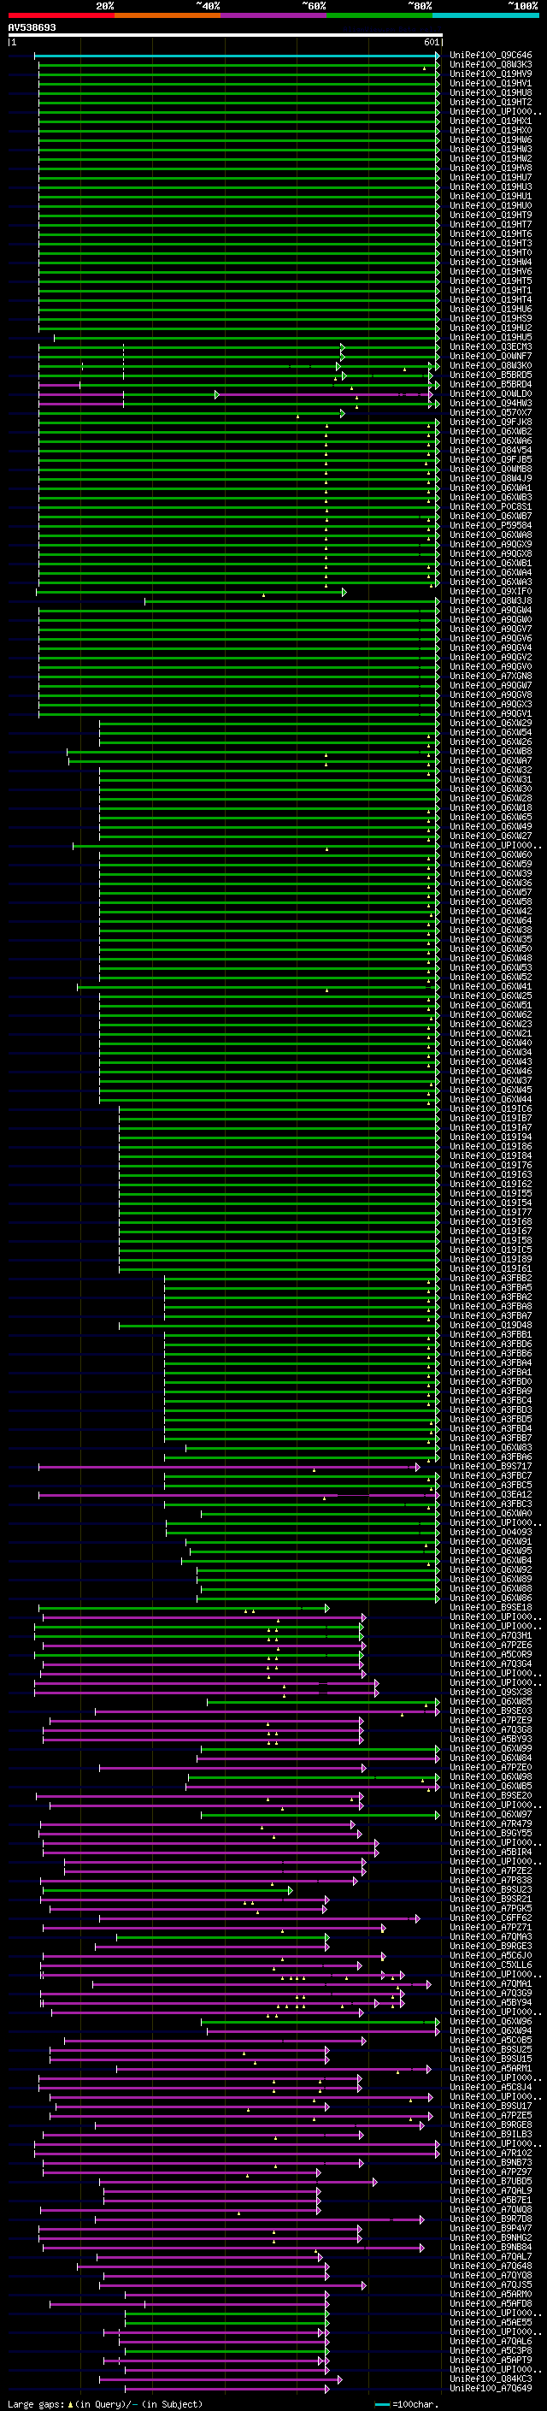Select hit label UniRef100_A5C0R9

491,1655
